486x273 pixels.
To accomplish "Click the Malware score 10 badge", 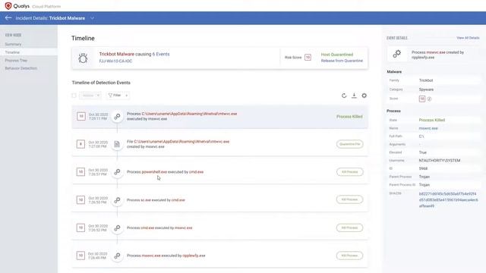I will (422, 99).
